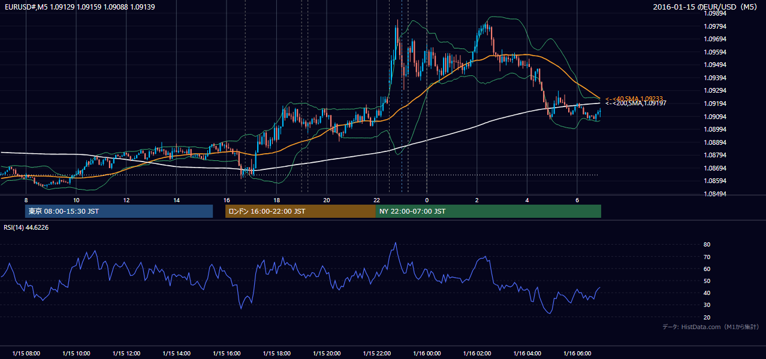This screenshot has height=359, width=766.
Task: Click the Tokyo 08:00-15:30 JST session bar
Action: [x=119, y=211]
